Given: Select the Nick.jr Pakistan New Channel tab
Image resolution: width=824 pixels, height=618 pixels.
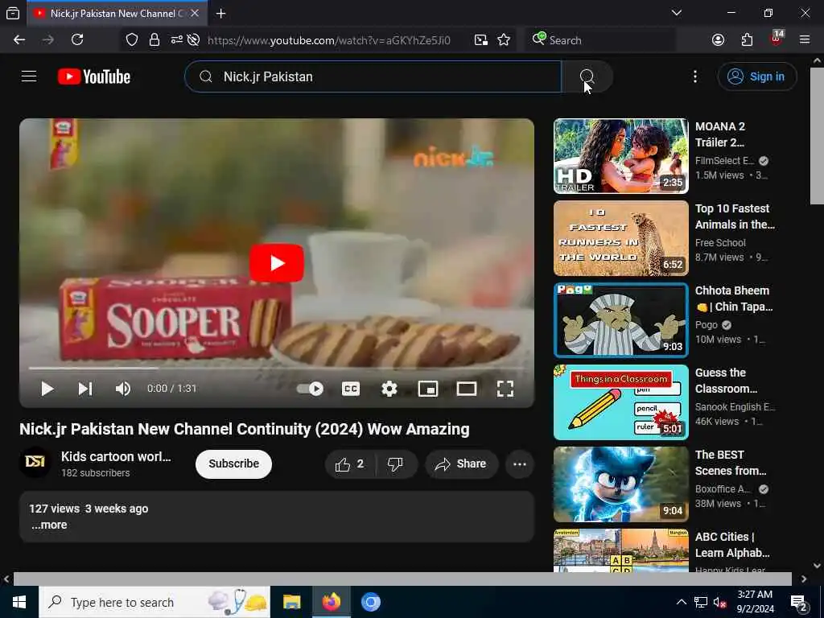Looking at the screenshot, I should point(116,14).
